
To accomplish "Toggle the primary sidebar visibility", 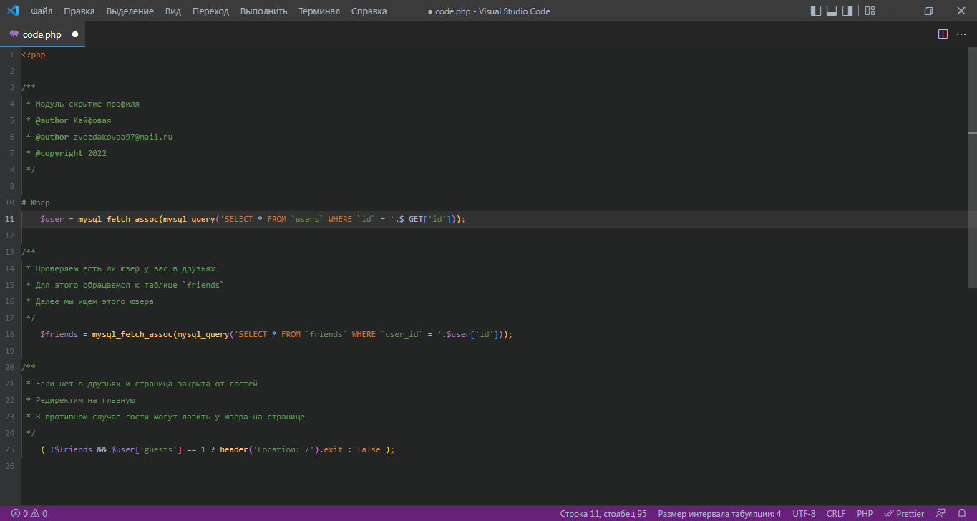I will click(x=816, y=11).
